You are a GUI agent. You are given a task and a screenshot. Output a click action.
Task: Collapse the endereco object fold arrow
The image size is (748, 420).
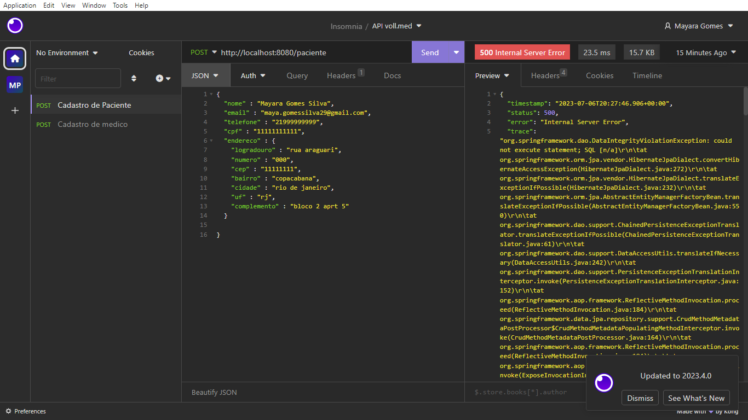click(211, 141)
